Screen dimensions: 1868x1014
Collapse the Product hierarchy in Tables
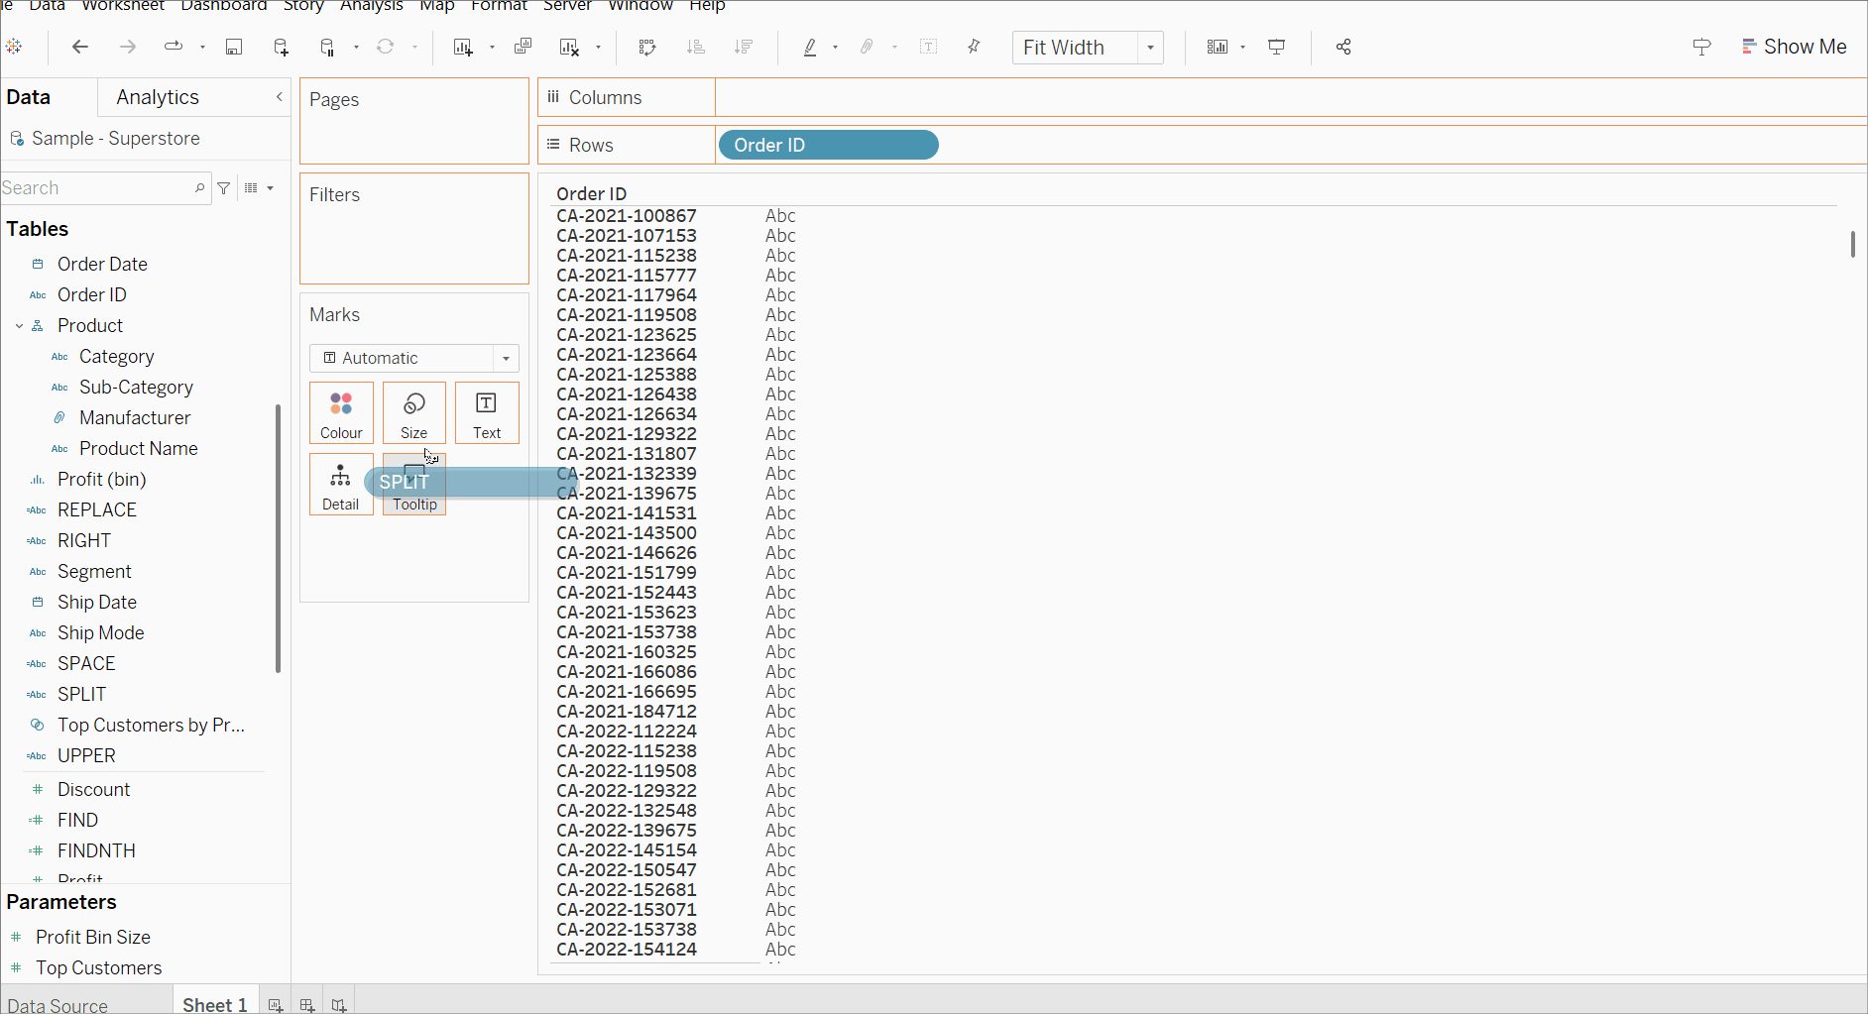click(x=19, y=325)
